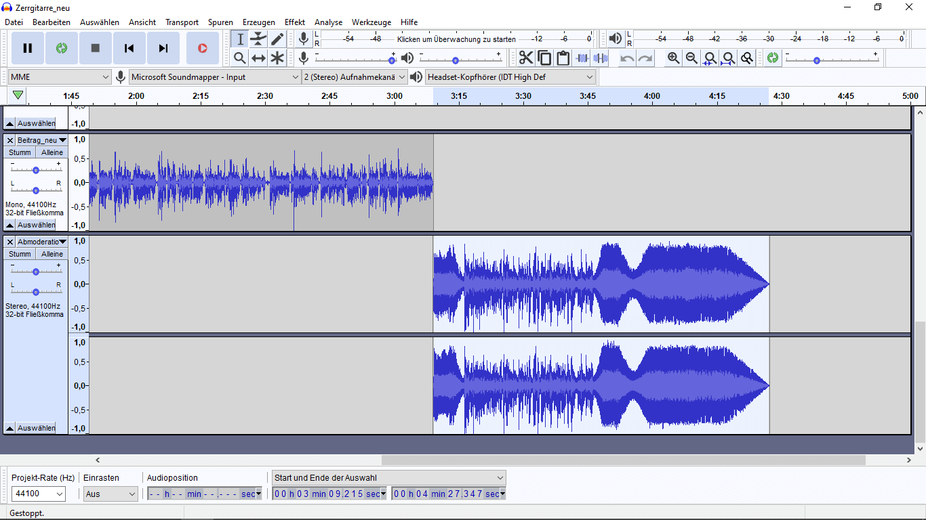
Task: Click the Trim audio outside selection icon
Action: coord(582,58)
